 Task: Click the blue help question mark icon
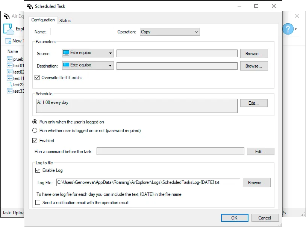(288, 29)
